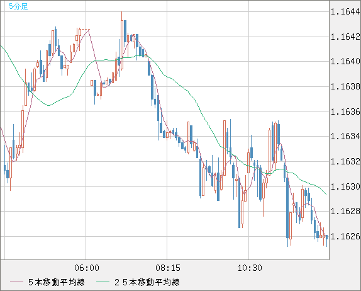Click the 1.1632 price axis label
This screenshot has height=291, width=361.
(x=345, y=161)
